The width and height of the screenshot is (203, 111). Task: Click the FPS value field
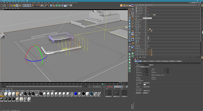click(x=146, y=69)
